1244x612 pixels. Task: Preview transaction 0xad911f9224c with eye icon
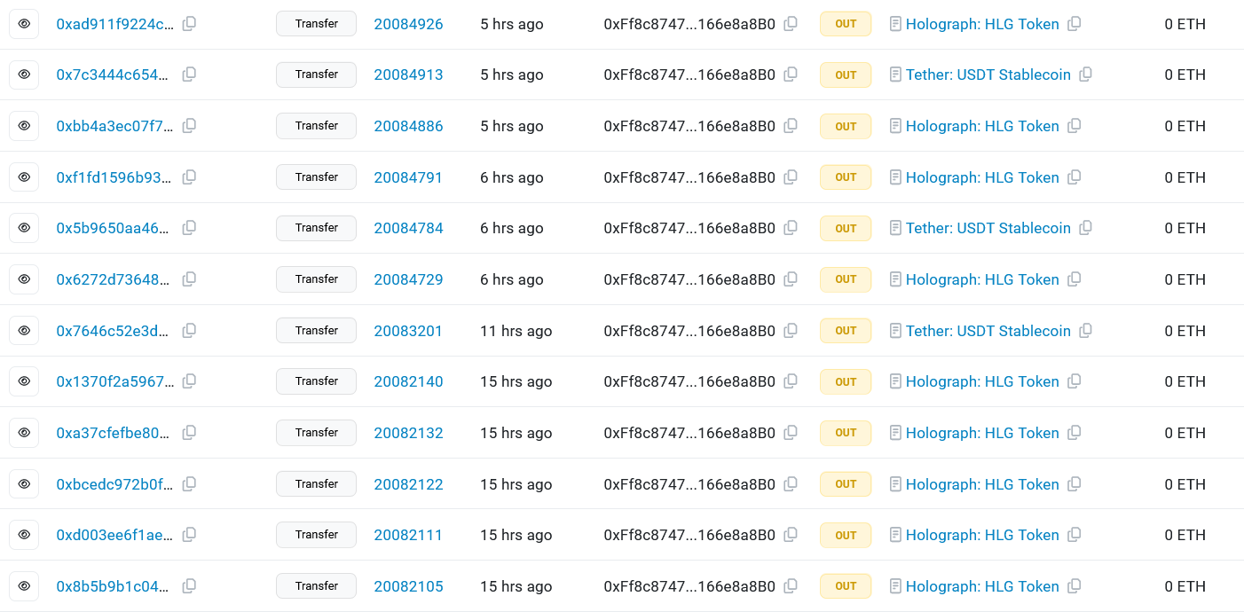(x=24, y=24)
